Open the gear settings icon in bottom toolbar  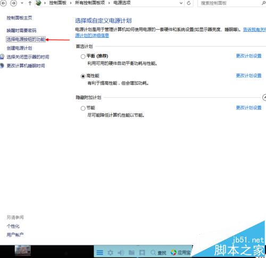(110, 252)
